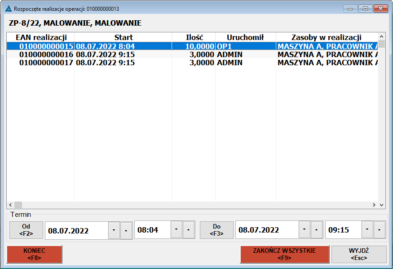Click the Od F2 button
This screenshot has width=393, height=269.
[26, 230]
